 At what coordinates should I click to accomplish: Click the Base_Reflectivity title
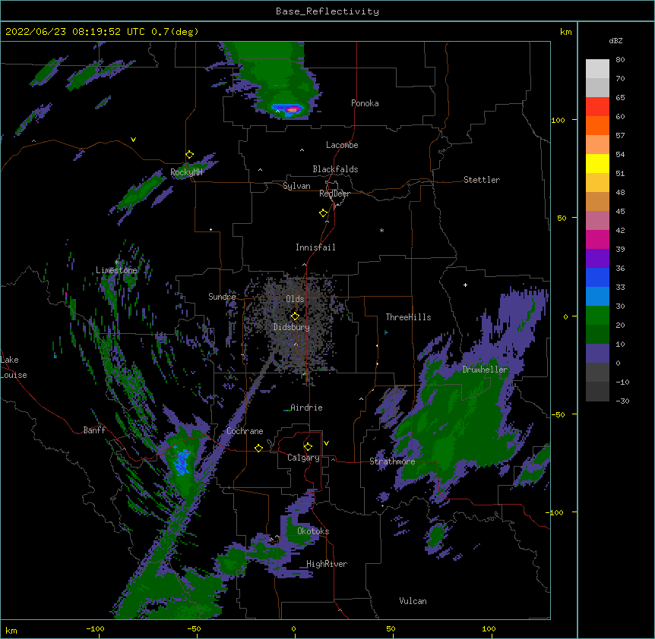[327, 11]
